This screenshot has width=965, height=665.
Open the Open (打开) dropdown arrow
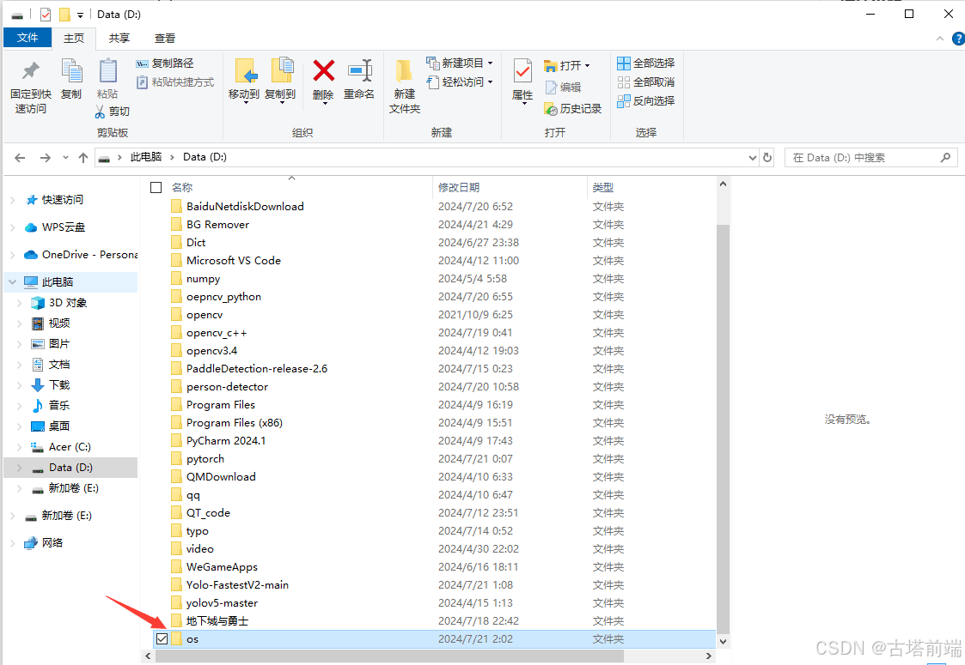coord(587,66)
